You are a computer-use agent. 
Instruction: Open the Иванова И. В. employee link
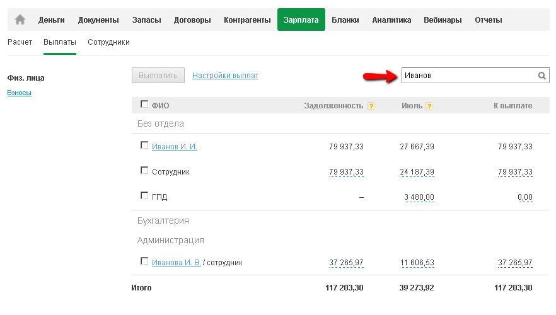(176, 263)
